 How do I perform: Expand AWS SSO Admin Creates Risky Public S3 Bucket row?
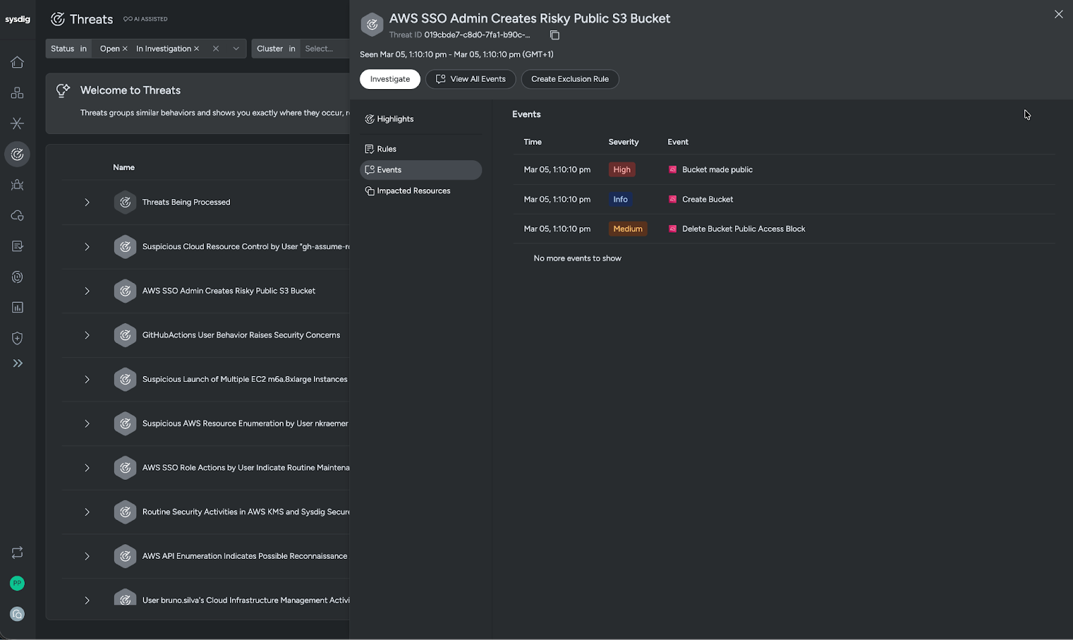pyautogui.click(x=87, y=291)
